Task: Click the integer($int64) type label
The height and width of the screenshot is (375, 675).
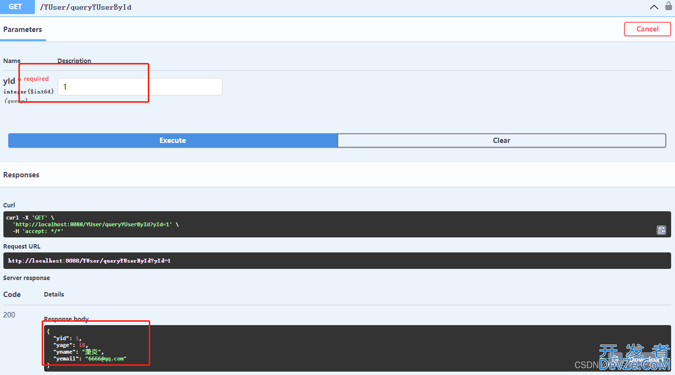Action: (x=29, y=92)
